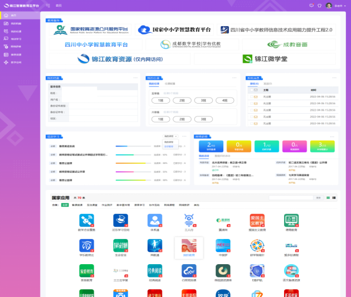Select the green 全部 category filter
351x297 pixels.
[x=65, y=205]
